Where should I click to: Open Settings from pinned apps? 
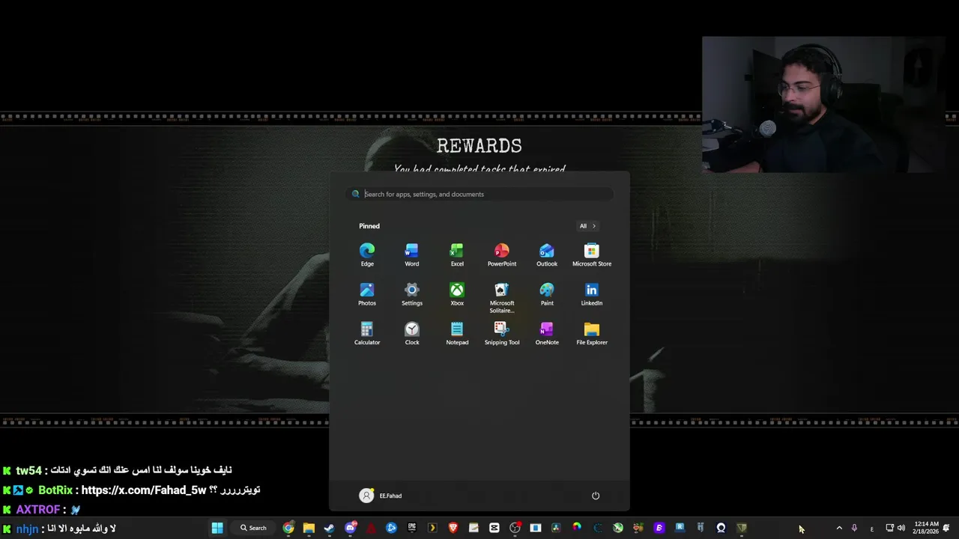pyautogui.click(x=412, y=294)
